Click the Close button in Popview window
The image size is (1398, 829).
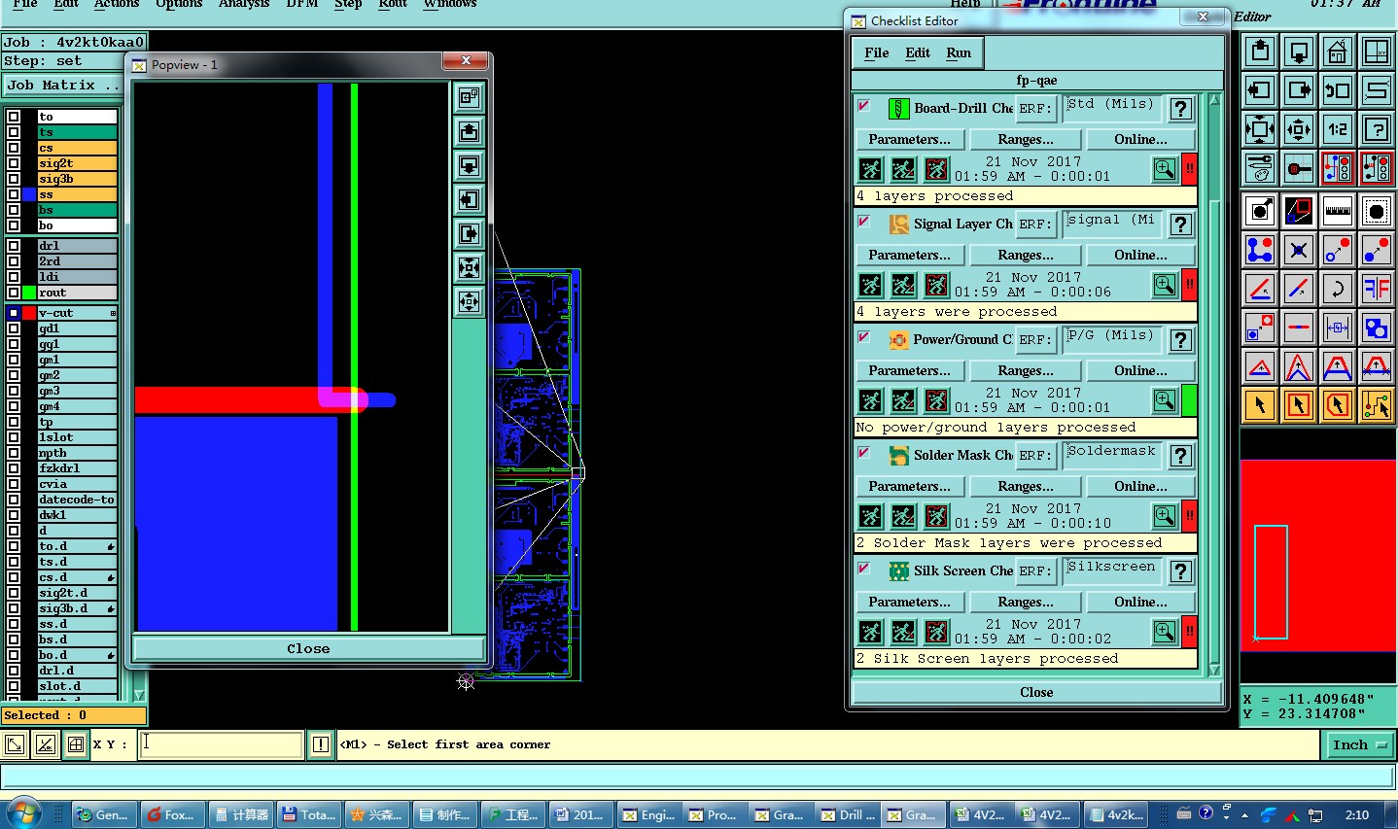click(308, 648)
